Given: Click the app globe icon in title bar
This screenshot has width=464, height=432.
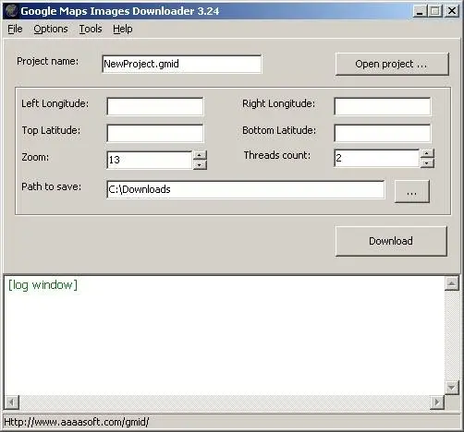Looking at the screenshot, I should 11,11.
